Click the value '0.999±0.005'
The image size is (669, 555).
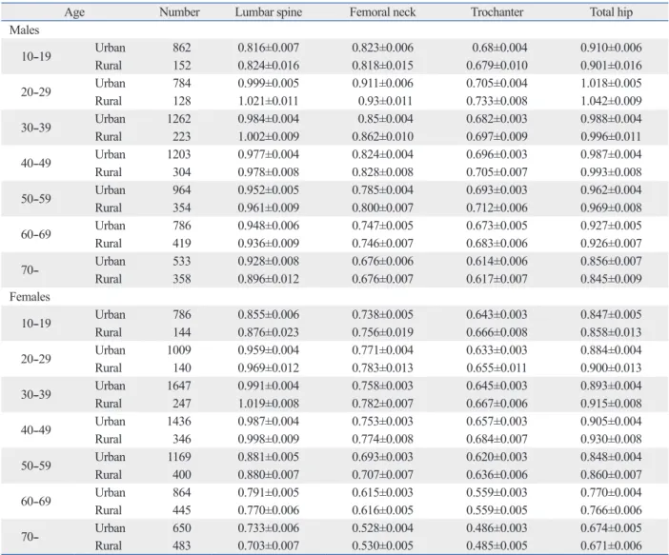269,83
